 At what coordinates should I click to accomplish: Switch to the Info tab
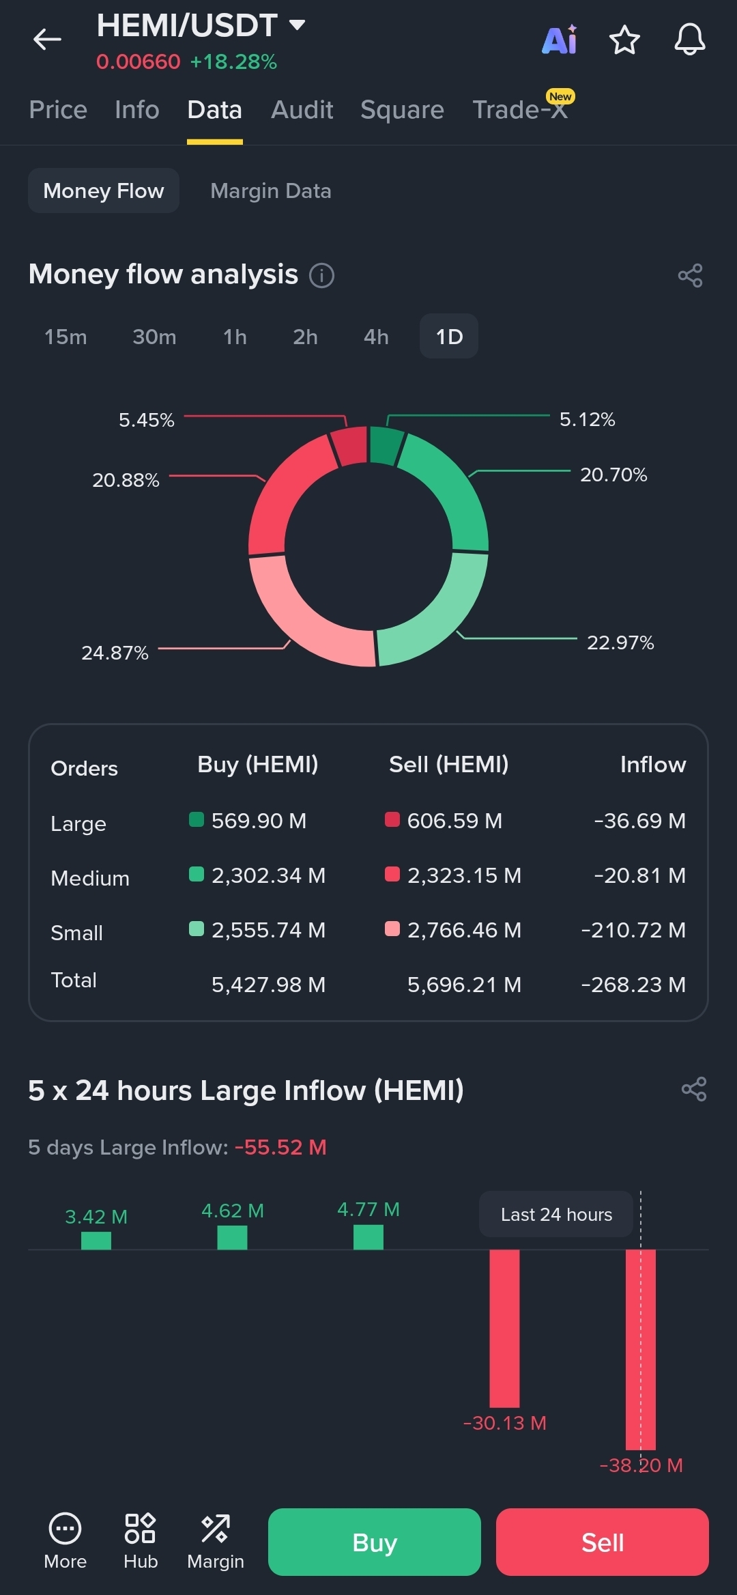(x=137, y=110)
